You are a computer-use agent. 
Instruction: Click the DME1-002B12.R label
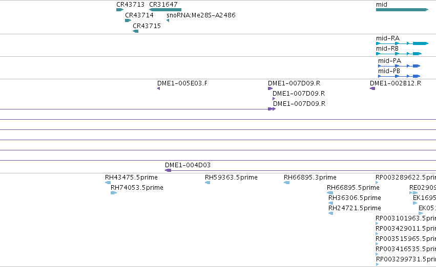[396, 83]
